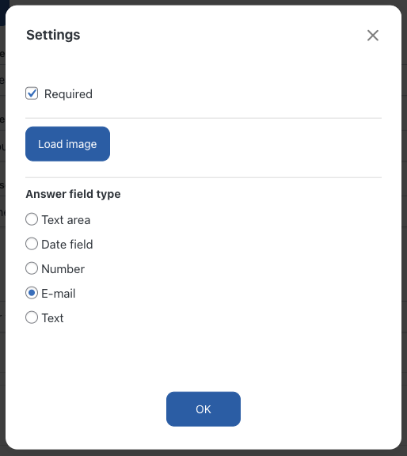407x456 pixels.
Task: Click the E-mail label text
Action: coord(59,294)
